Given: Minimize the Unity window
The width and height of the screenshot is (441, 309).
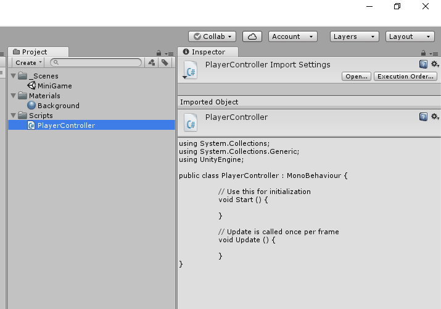Looking at the screenshot, I should tap(369, 6).
